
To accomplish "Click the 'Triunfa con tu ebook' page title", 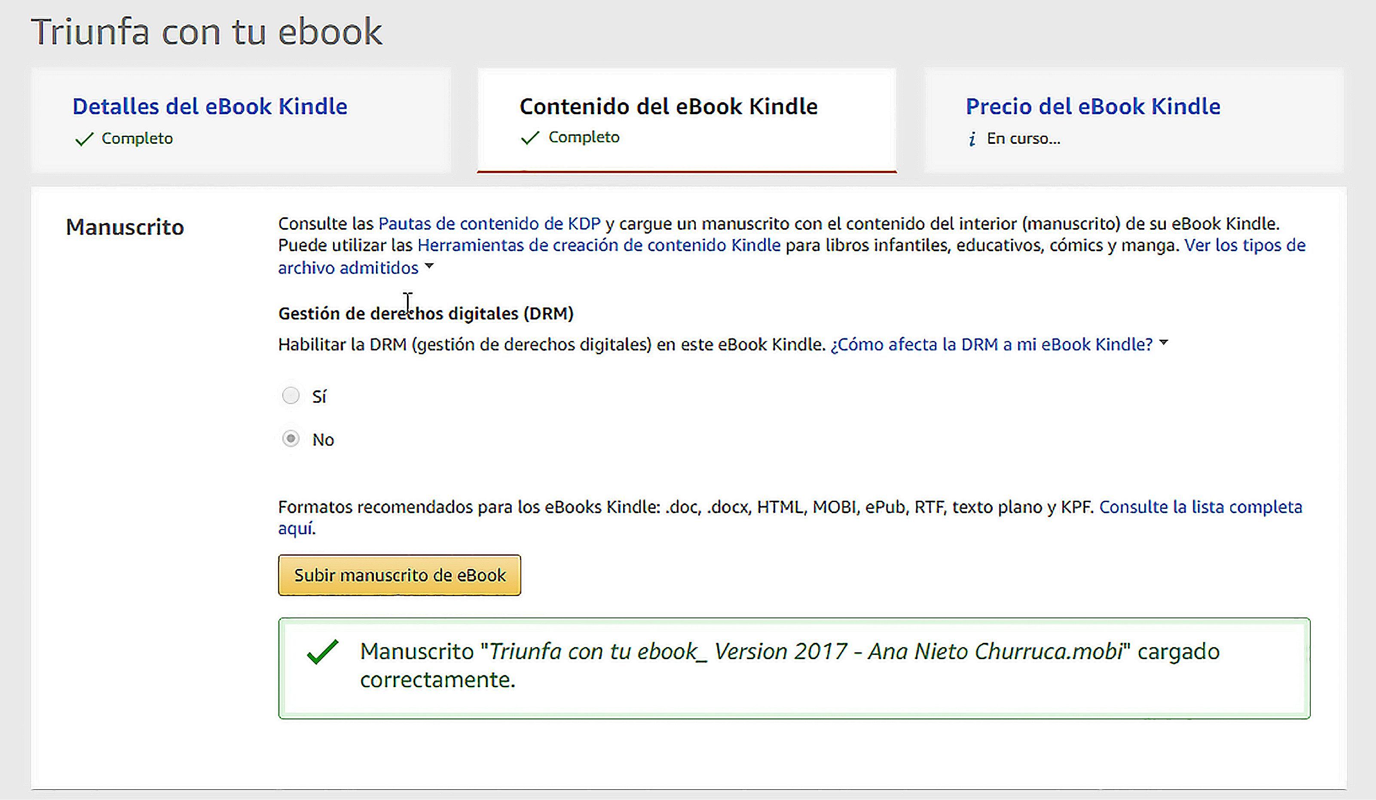I will click(207, 32).
